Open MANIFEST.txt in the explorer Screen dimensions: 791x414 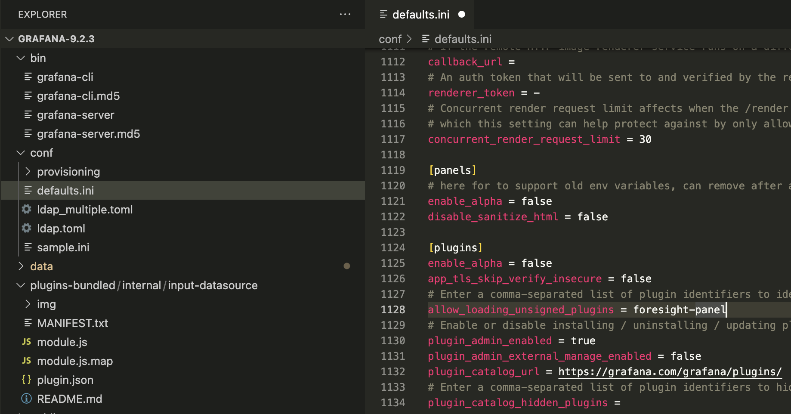pyautogui.click(x=73, y=323)
